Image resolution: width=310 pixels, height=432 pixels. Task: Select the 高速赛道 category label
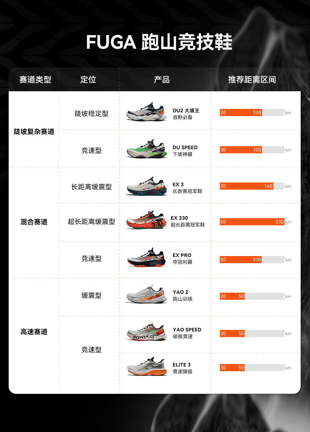34,332
